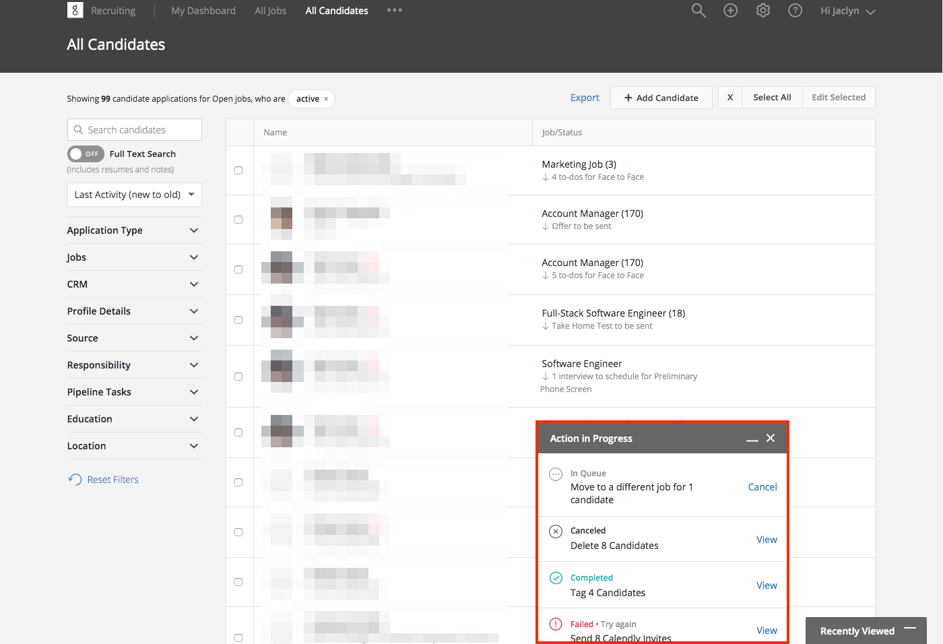Click the Greenhouse logo icon
Image resolution: width=943 pixels, height=644 pixels.
point(75,10)
